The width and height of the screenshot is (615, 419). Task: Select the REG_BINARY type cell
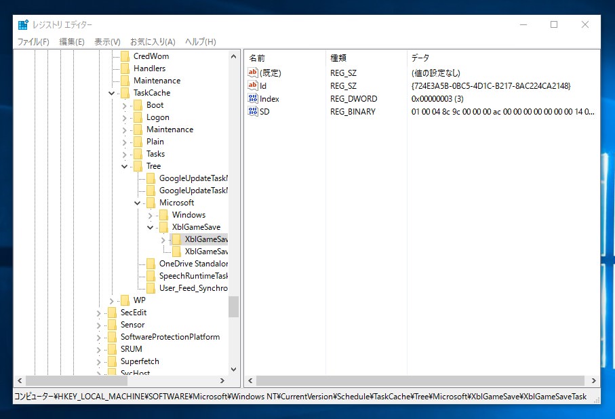click(353, 111)
